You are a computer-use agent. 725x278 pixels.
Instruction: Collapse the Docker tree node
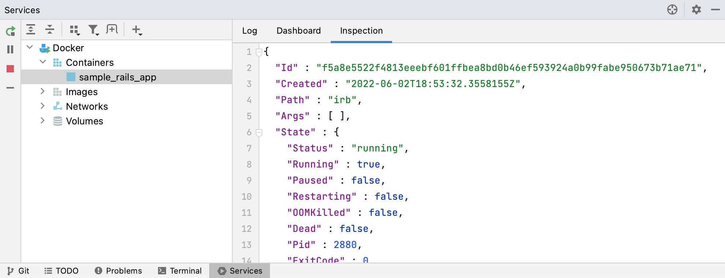pos(30,48)
